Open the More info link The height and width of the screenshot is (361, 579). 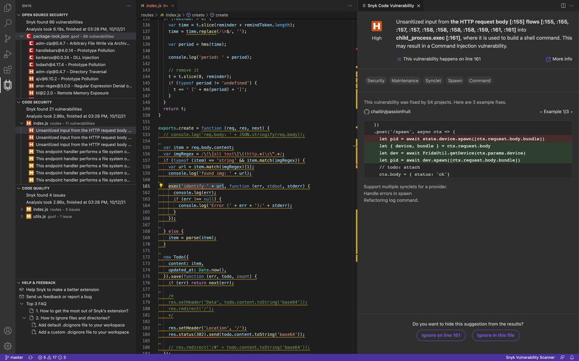point(559,59)
